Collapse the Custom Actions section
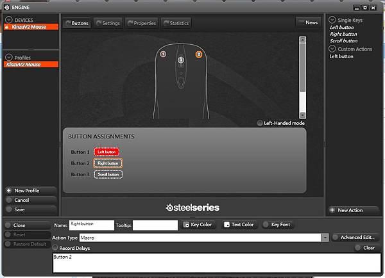385x278 pixels. pyautogui.click(x=332, y=49)
